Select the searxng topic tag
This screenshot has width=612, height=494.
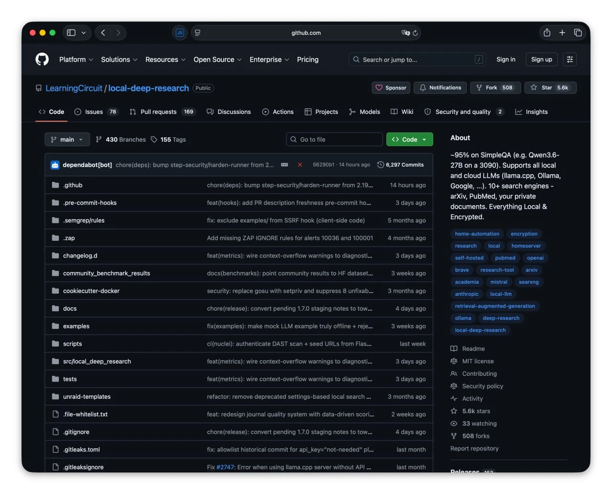[529, 282]
